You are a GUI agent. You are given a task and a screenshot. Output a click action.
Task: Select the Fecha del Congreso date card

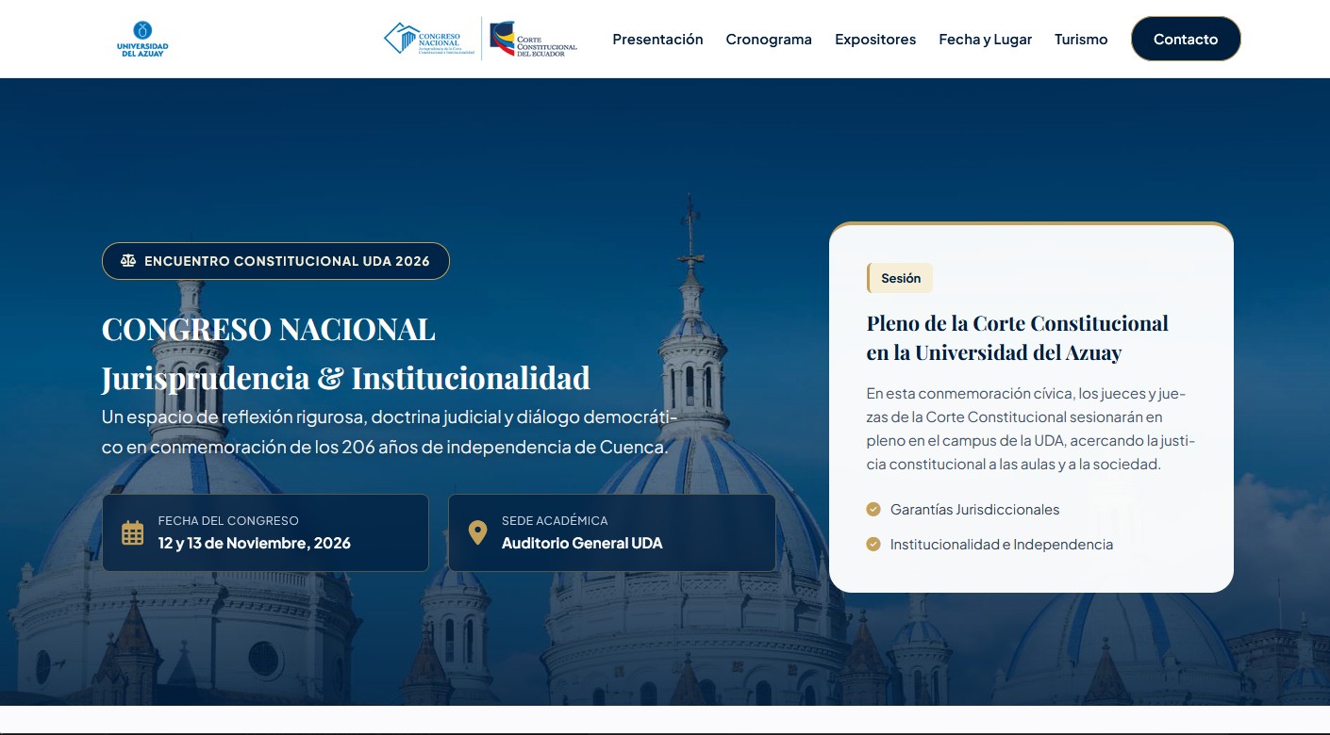pyautogui.click(x=265, y=533)
